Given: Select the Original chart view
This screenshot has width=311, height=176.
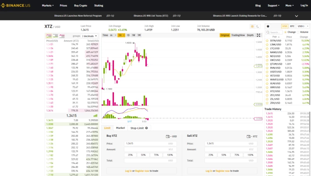Looking at the screenshot, I should point(225,35).
